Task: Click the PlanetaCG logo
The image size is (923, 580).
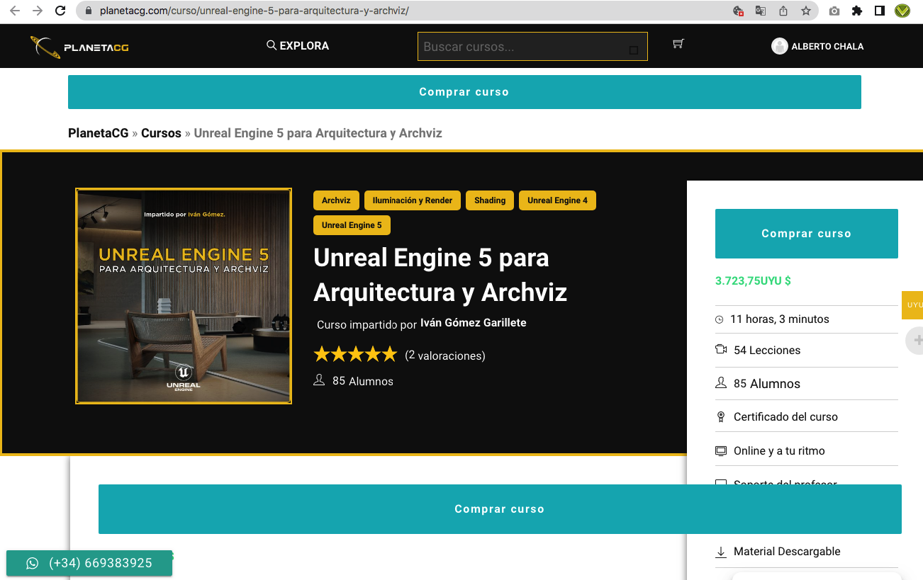Action: [x=79, y=47]
